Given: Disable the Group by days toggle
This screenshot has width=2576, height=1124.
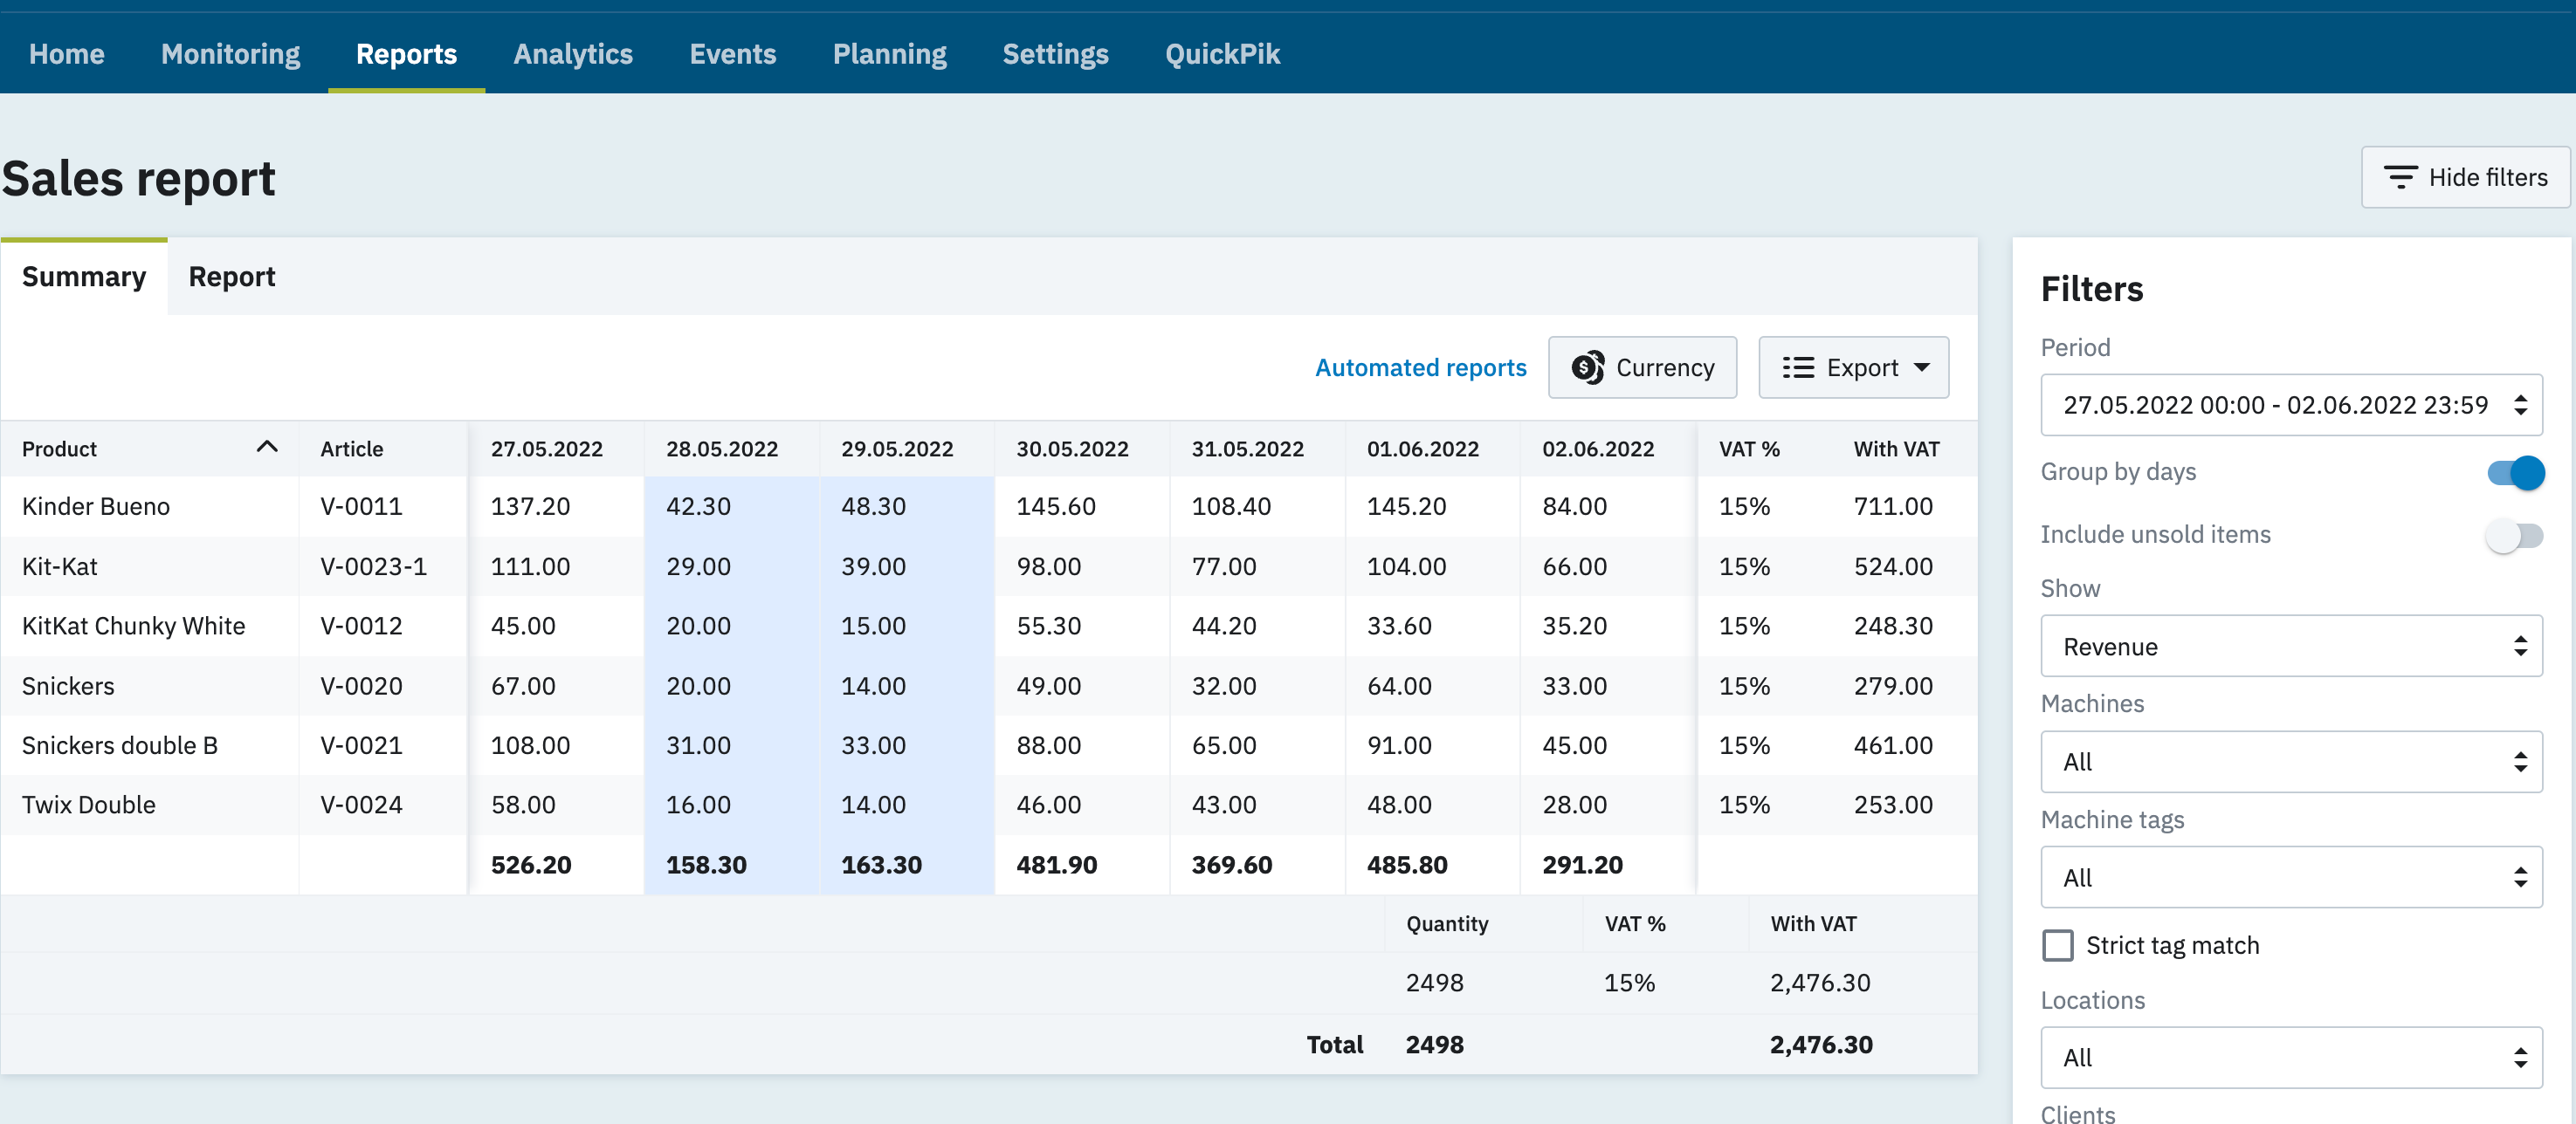Looking at the screenshot, I should [2512, 473].
